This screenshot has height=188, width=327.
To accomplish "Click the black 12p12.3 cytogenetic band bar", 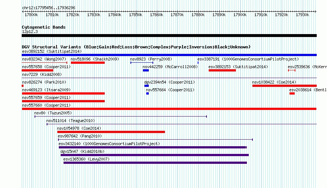I will tap(169, 36).
